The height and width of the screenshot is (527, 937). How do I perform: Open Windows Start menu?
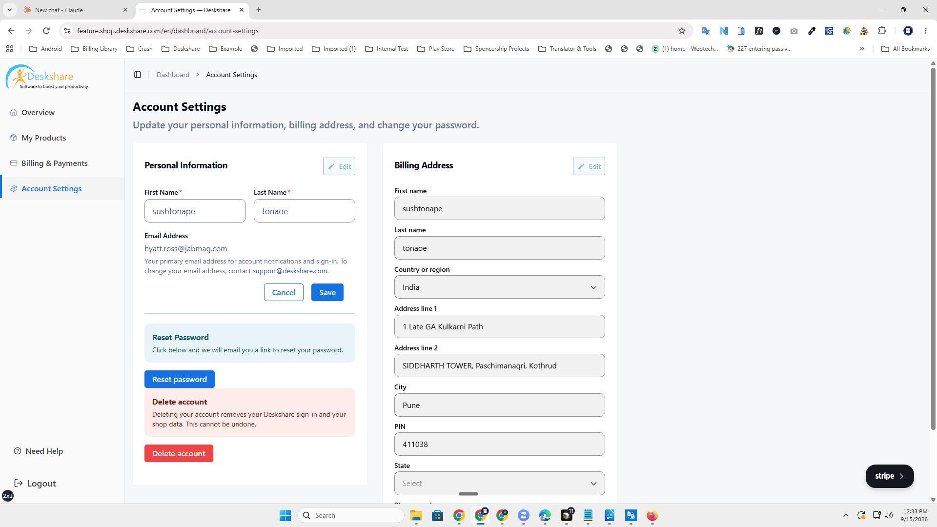point(285,515)
